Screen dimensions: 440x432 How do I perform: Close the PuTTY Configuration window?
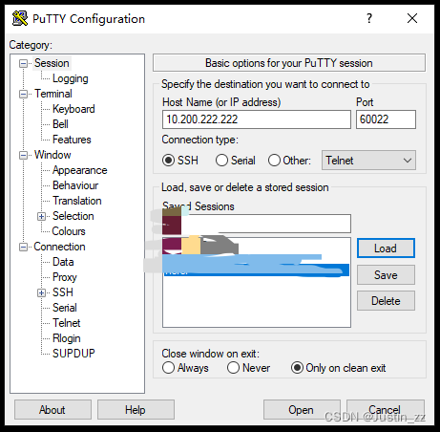click(x=412, y=18)
